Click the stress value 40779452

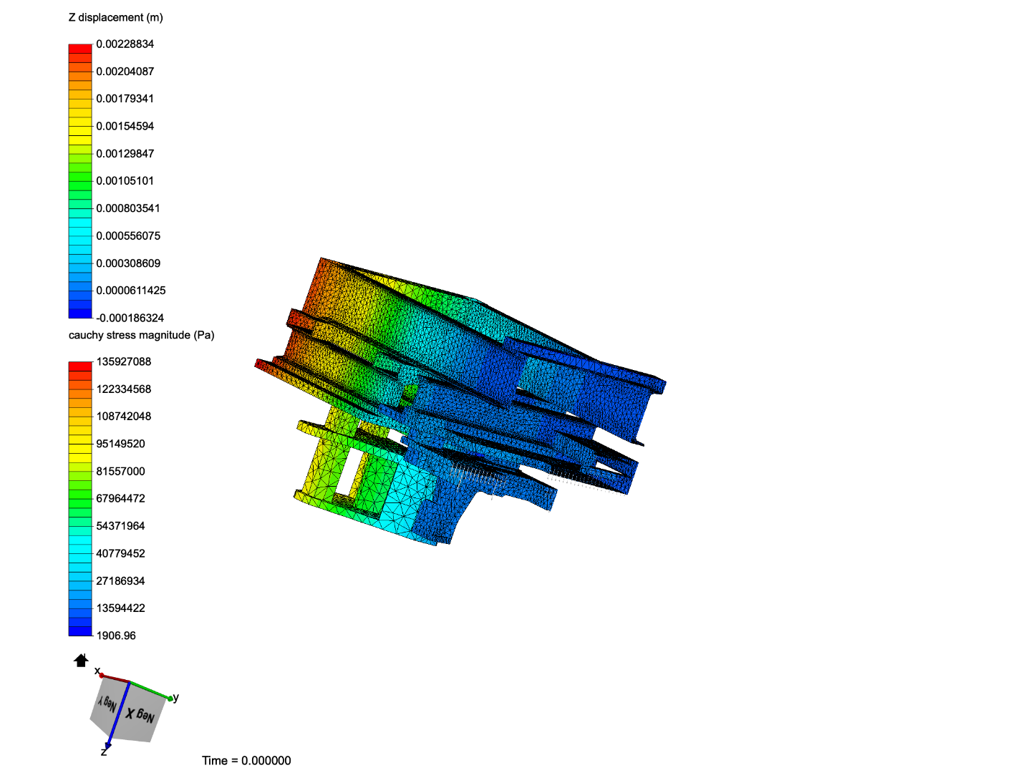pos(121,553)
